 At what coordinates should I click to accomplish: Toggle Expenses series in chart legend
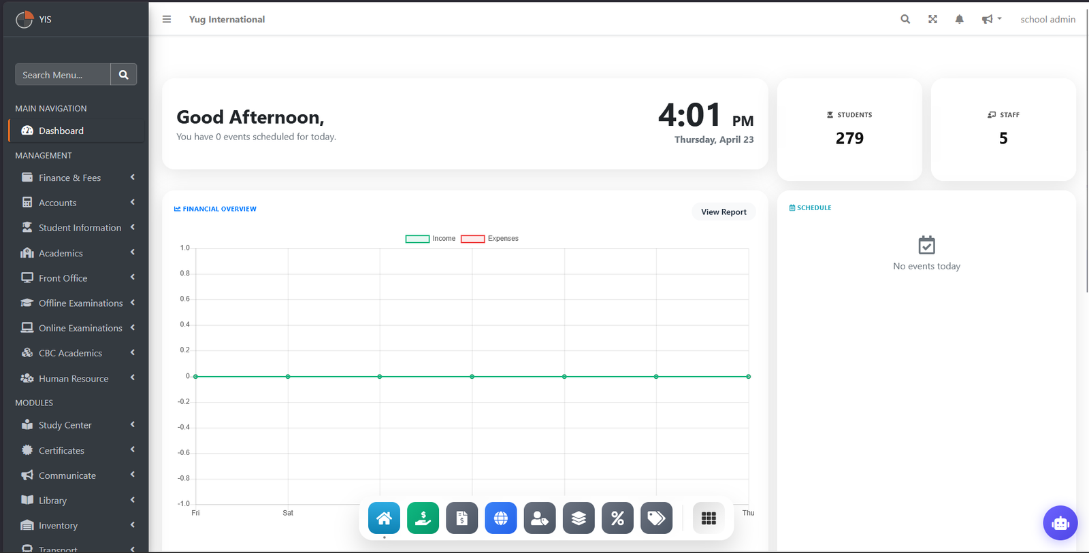point(489,239)
